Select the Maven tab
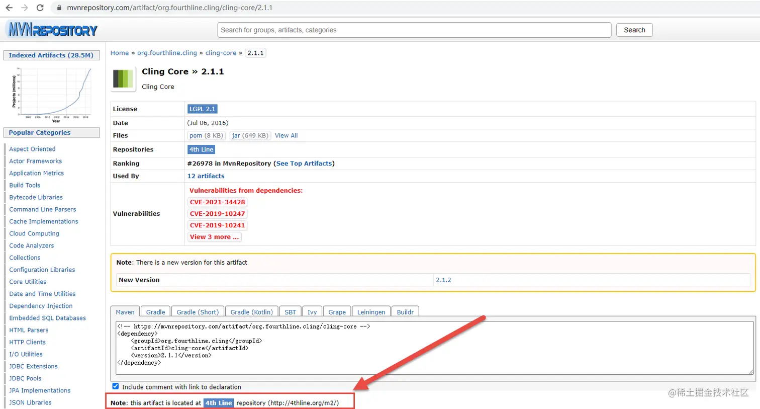This screenshot has width=760, height=409. [125, 312]
